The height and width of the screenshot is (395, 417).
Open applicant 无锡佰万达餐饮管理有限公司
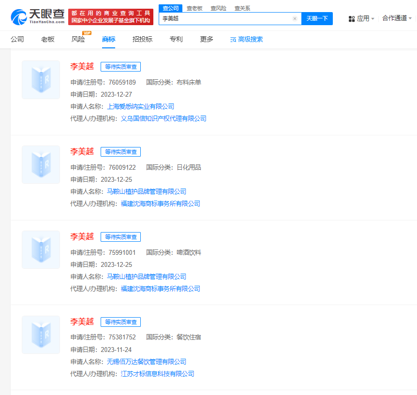[x=147, y=362]
